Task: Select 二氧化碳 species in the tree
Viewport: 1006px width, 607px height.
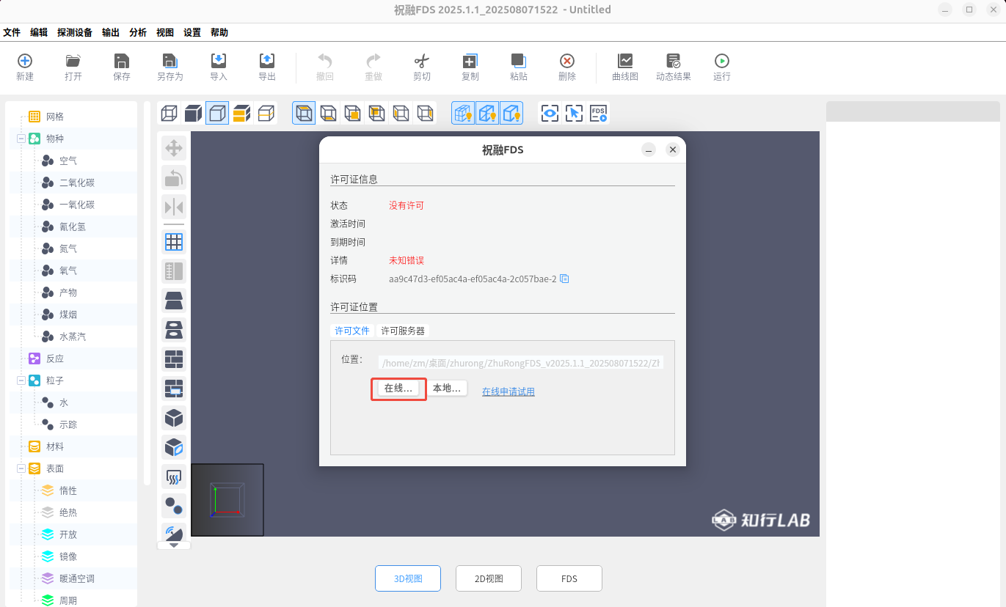Action: point(77,183)
